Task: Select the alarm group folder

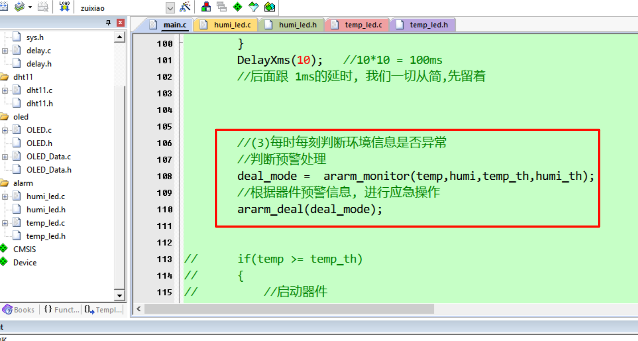Action: pos(23,183)
